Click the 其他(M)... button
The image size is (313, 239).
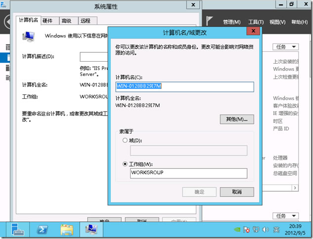pyautogui.click(x=236, y=119)
